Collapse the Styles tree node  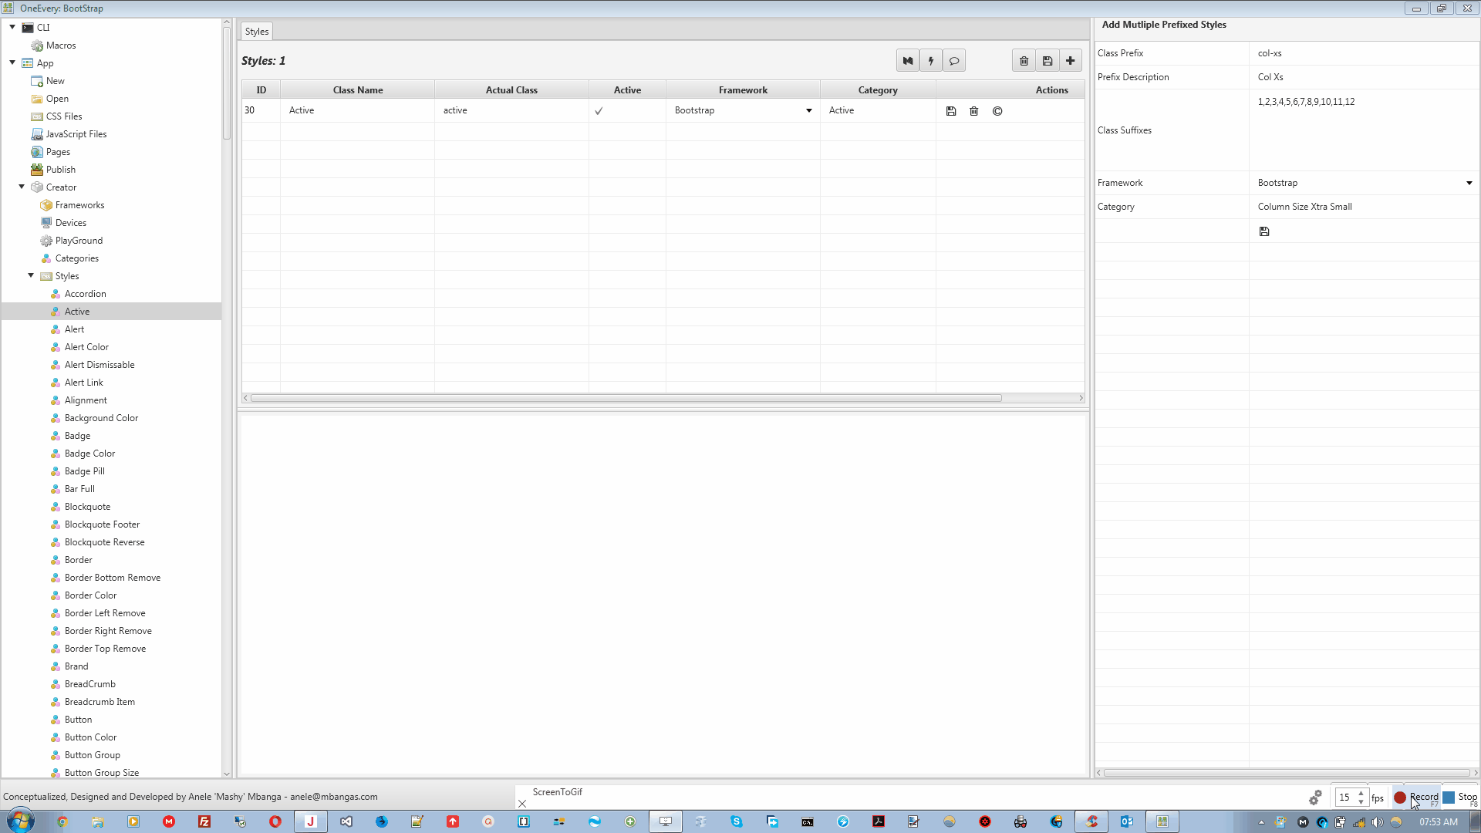pos(31,275)
